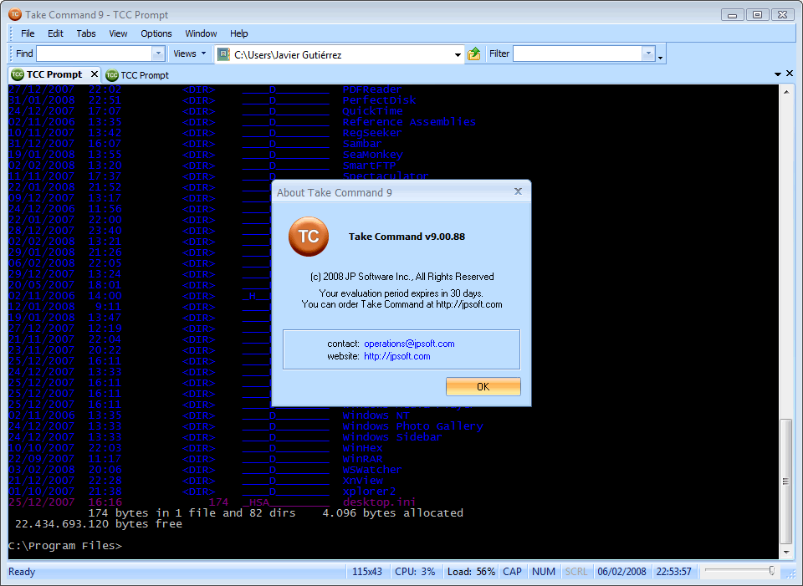
Task: Click the status bar transparency slider handle
Action: [x=772, y=571]
